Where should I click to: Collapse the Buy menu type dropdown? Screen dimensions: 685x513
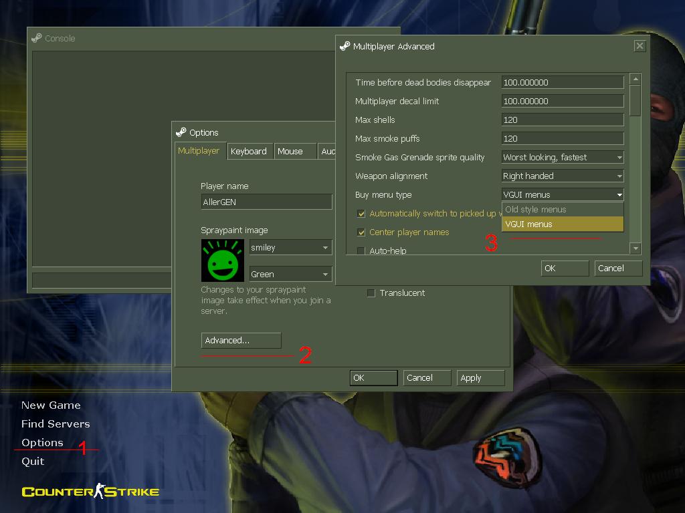tap(563, 195)
